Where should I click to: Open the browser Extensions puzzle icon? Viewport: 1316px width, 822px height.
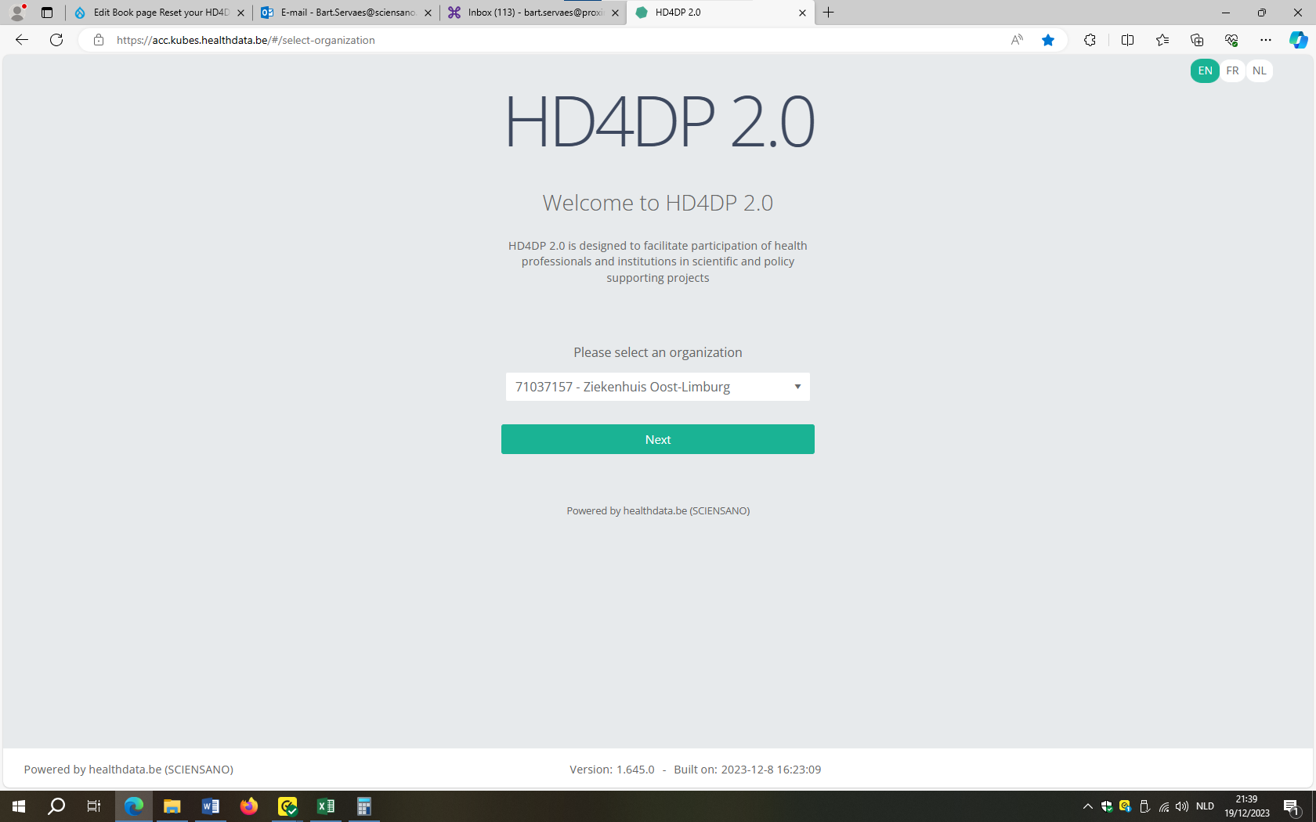[x=1090, y=40]
